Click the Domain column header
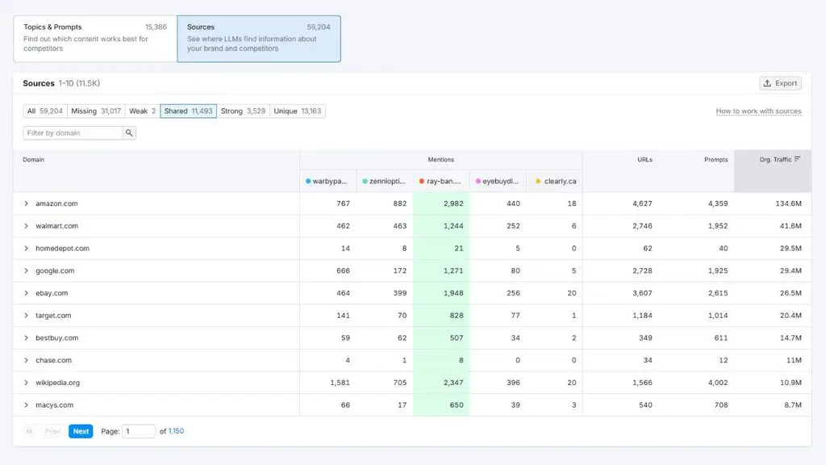826x465 pixels. point(34,159)
